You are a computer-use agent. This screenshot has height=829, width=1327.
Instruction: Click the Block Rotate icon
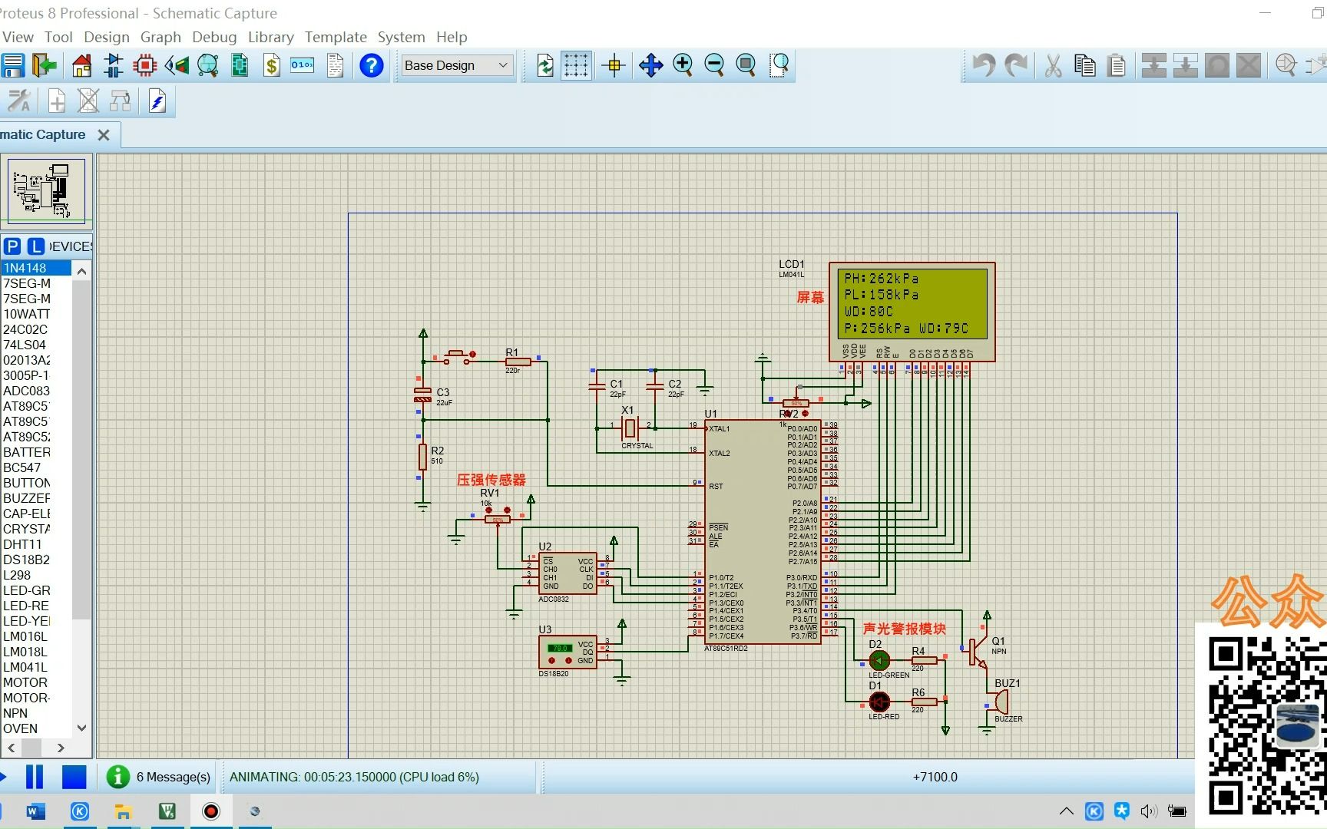click(x=1217, y=65)
